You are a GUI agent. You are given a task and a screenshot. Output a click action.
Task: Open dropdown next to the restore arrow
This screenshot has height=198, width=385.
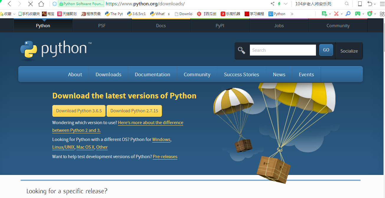(x=374, y=4)
